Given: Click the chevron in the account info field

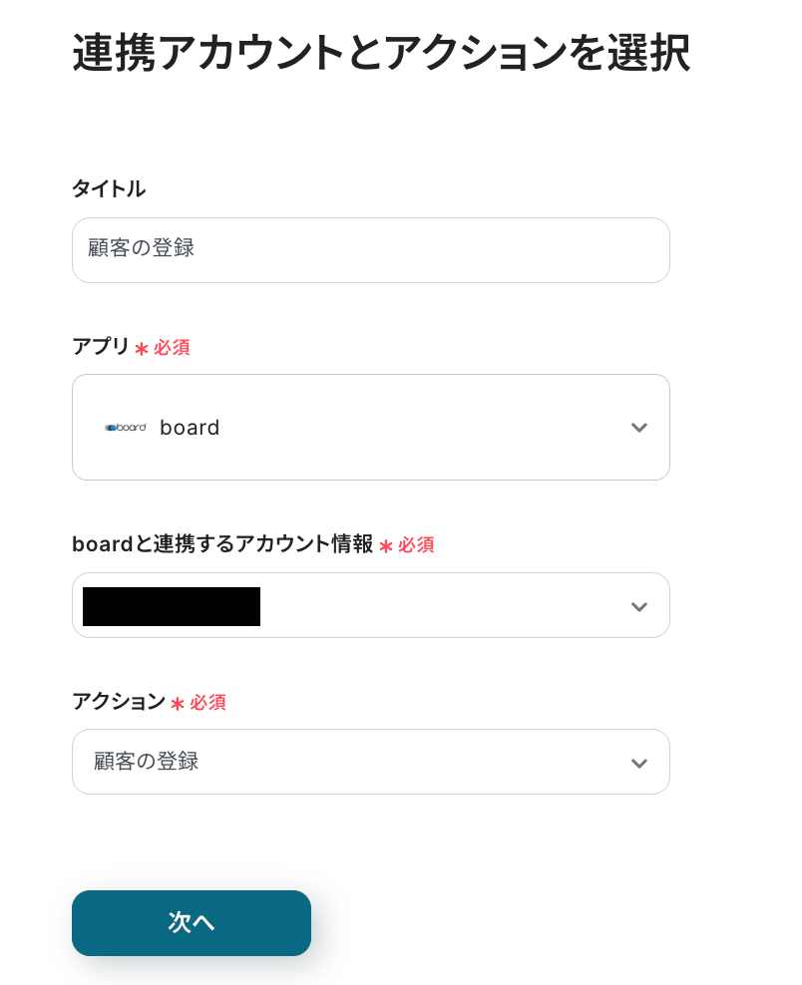Looking at the screenshot, I should tap(639, 606).
